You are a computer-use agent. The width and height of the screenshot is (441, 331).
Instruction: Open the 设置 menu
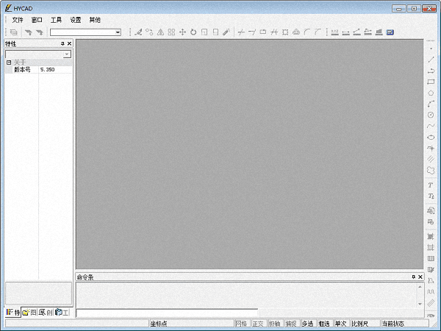coord(76,20)
